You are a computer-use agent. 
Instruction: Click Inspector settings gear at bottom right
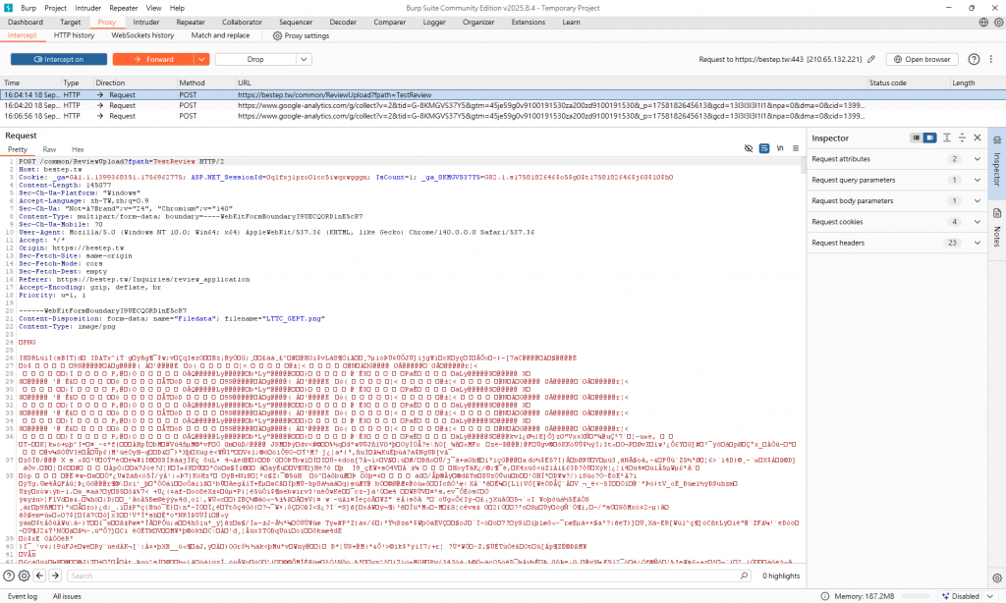click(996, 578)
